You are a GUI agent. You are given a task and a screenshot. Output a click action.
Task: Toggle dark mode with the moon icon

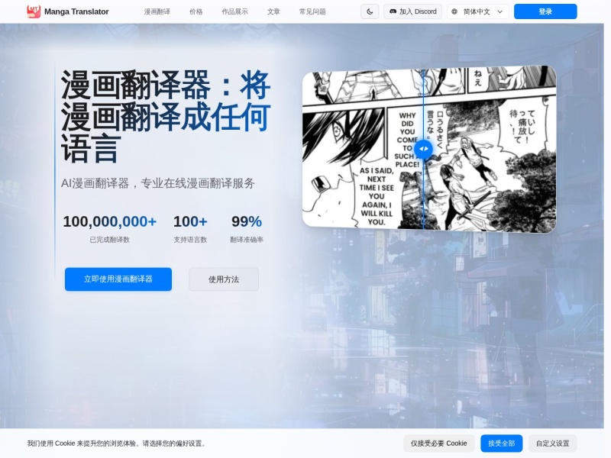click(370, 11)
